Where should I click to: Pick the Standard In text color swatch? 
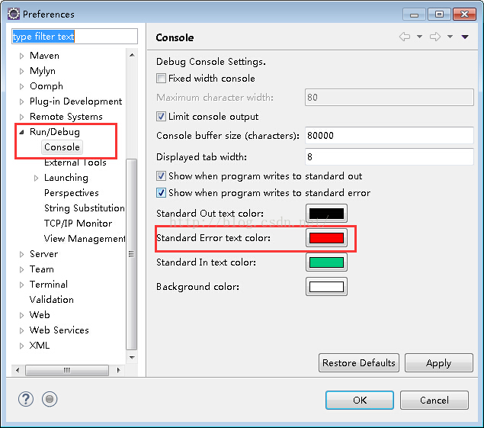click(326, 262)
